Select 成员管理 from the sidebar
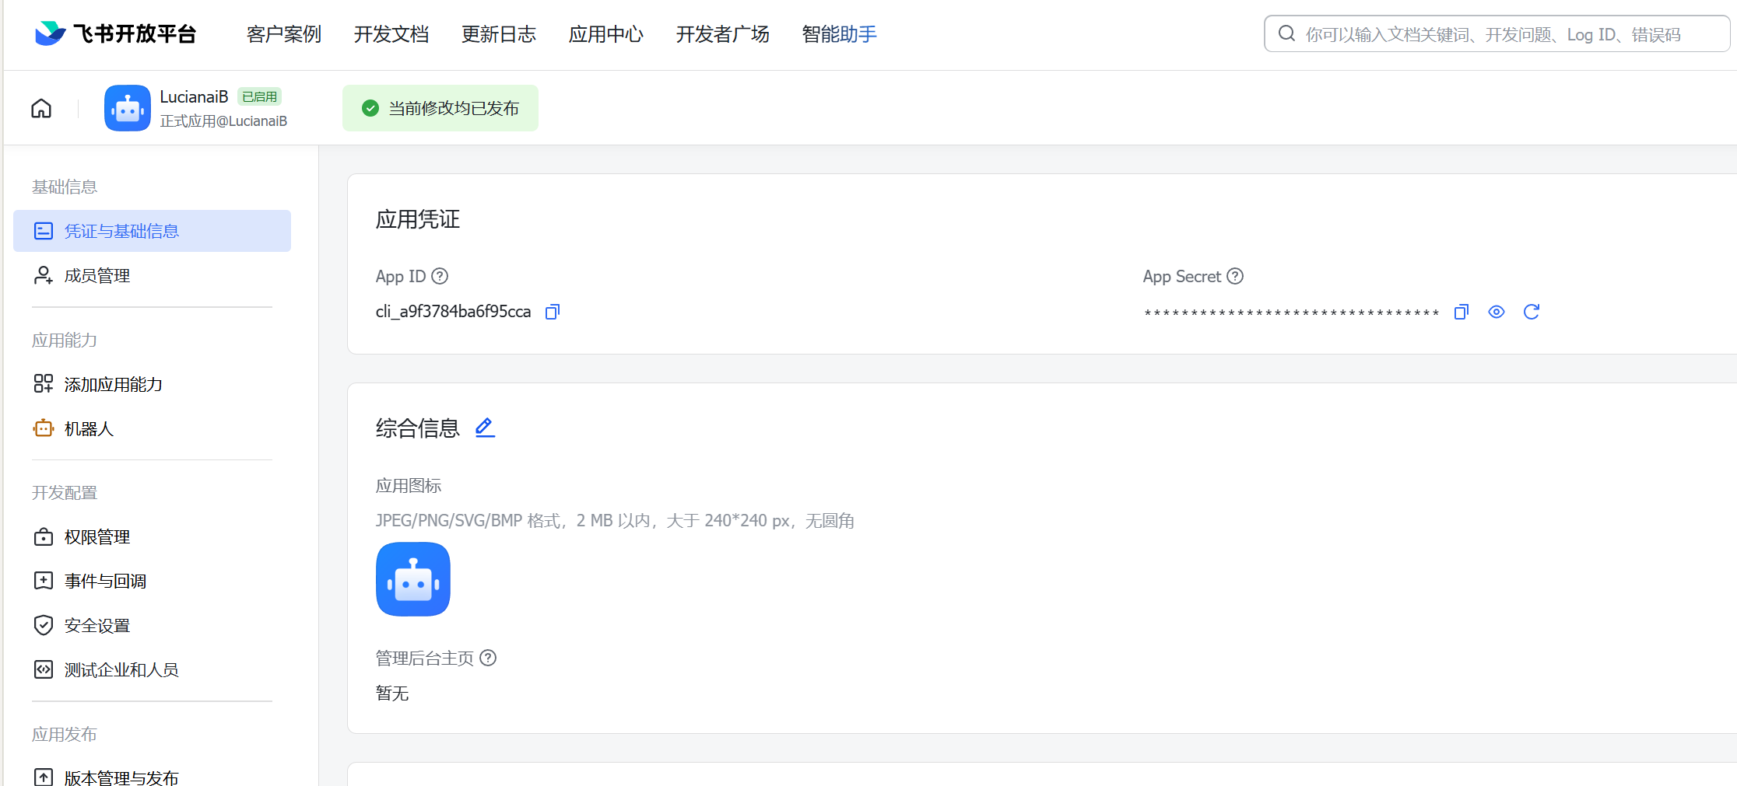1737x786 pixels. pyautogui.click(x=96, y=275)
